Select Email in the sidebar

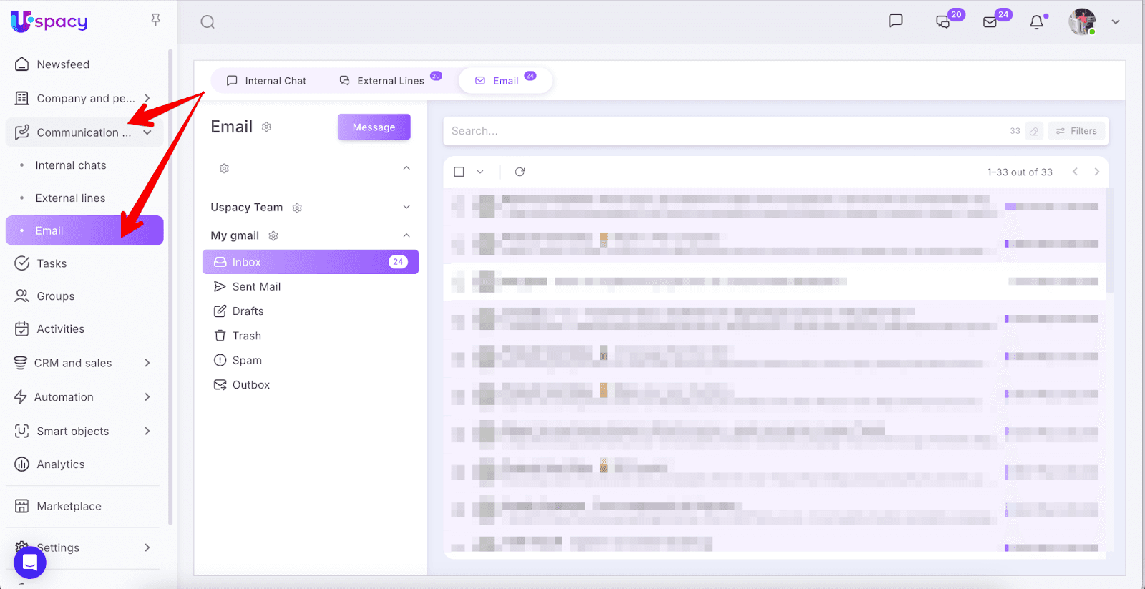pyautogui.click(x=84, y=230)
